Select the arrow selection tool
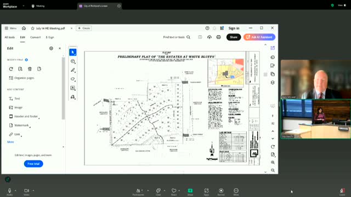Image resolution: width=351 pixels, height=197 pixels. (72, 53)
